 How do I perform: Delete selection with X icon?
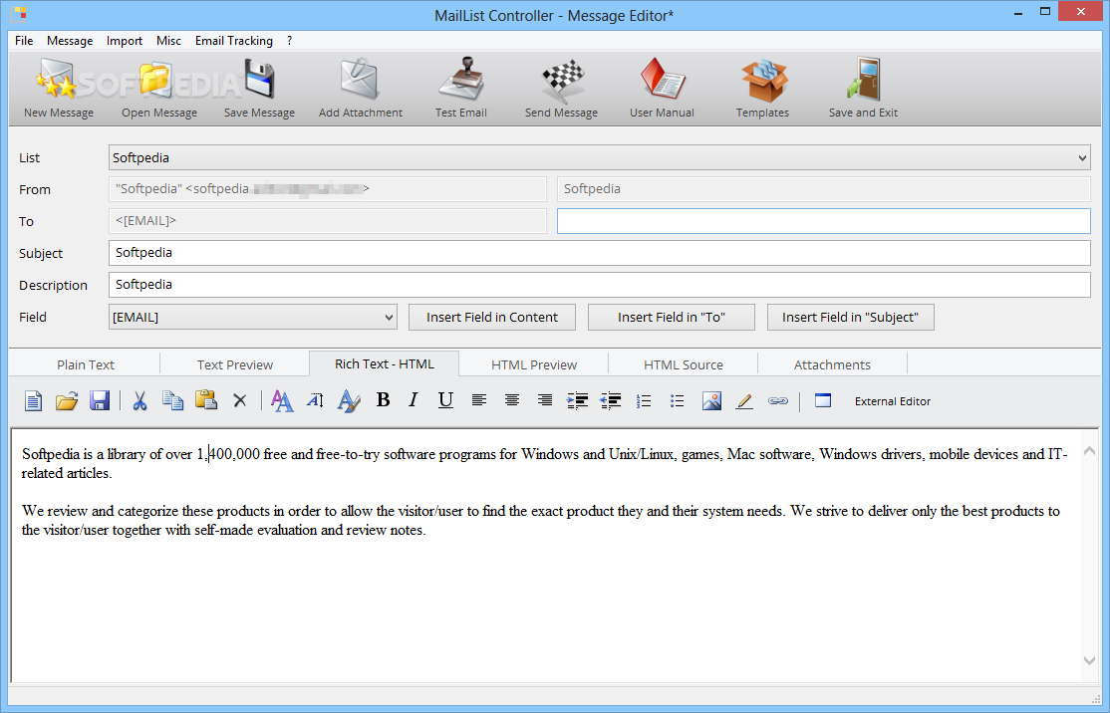(240, 401)
